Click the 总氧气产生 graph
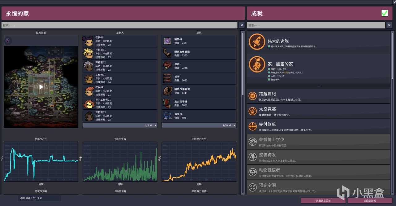Screen dimensions: 396x206 41,162
